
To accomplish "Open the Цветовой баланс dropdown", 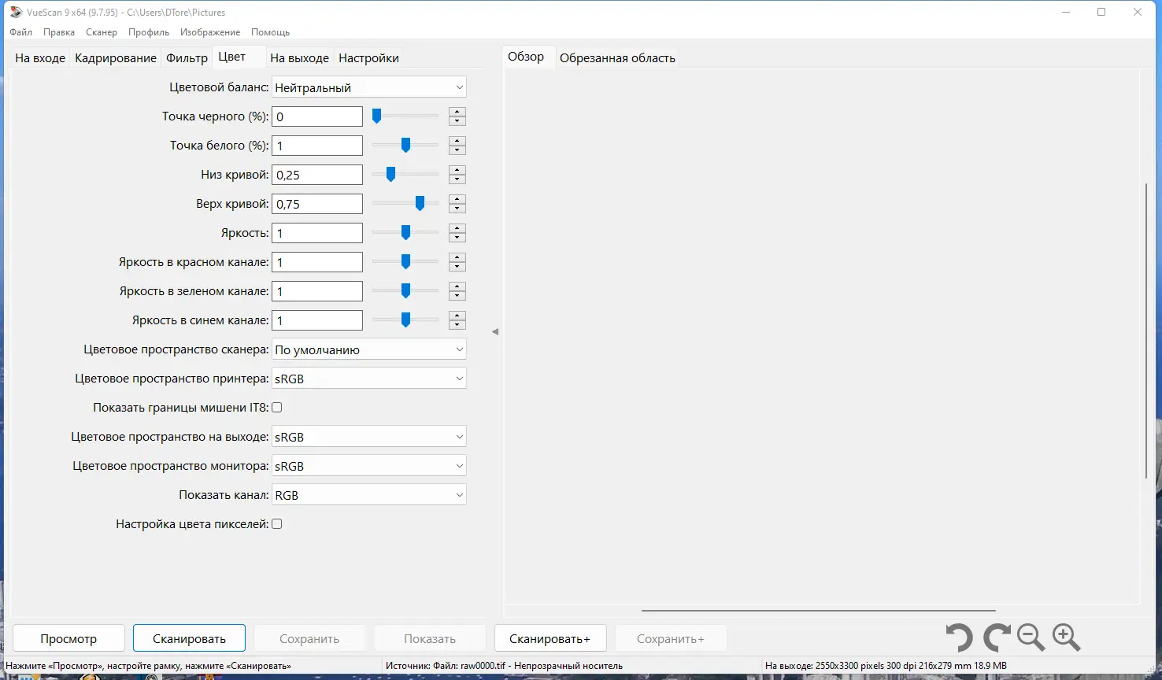I will [369, 87].
